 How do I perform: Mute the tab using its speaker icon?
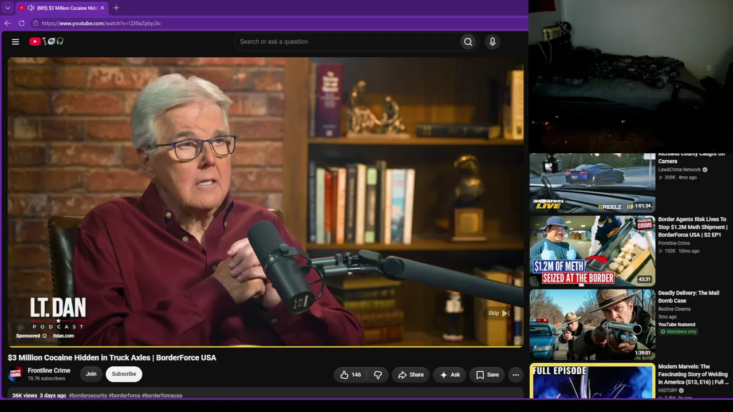tap(30, 8)
